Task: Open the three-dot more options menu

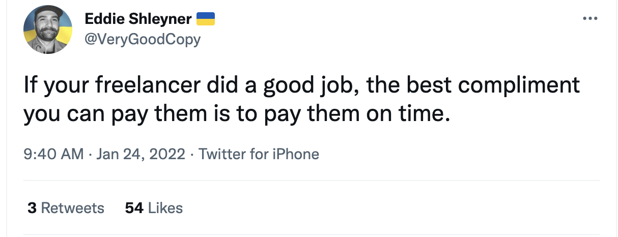Action: (x=589, y=19)
